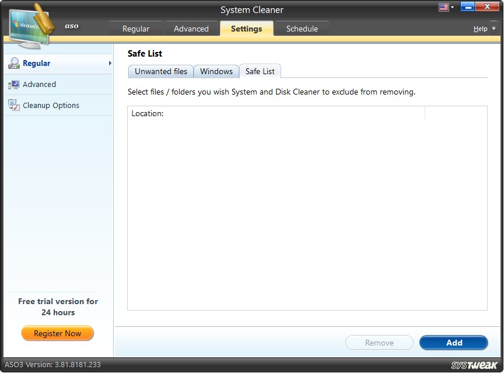Open the language selector dropdown arrow

click(x=451, y=6)
